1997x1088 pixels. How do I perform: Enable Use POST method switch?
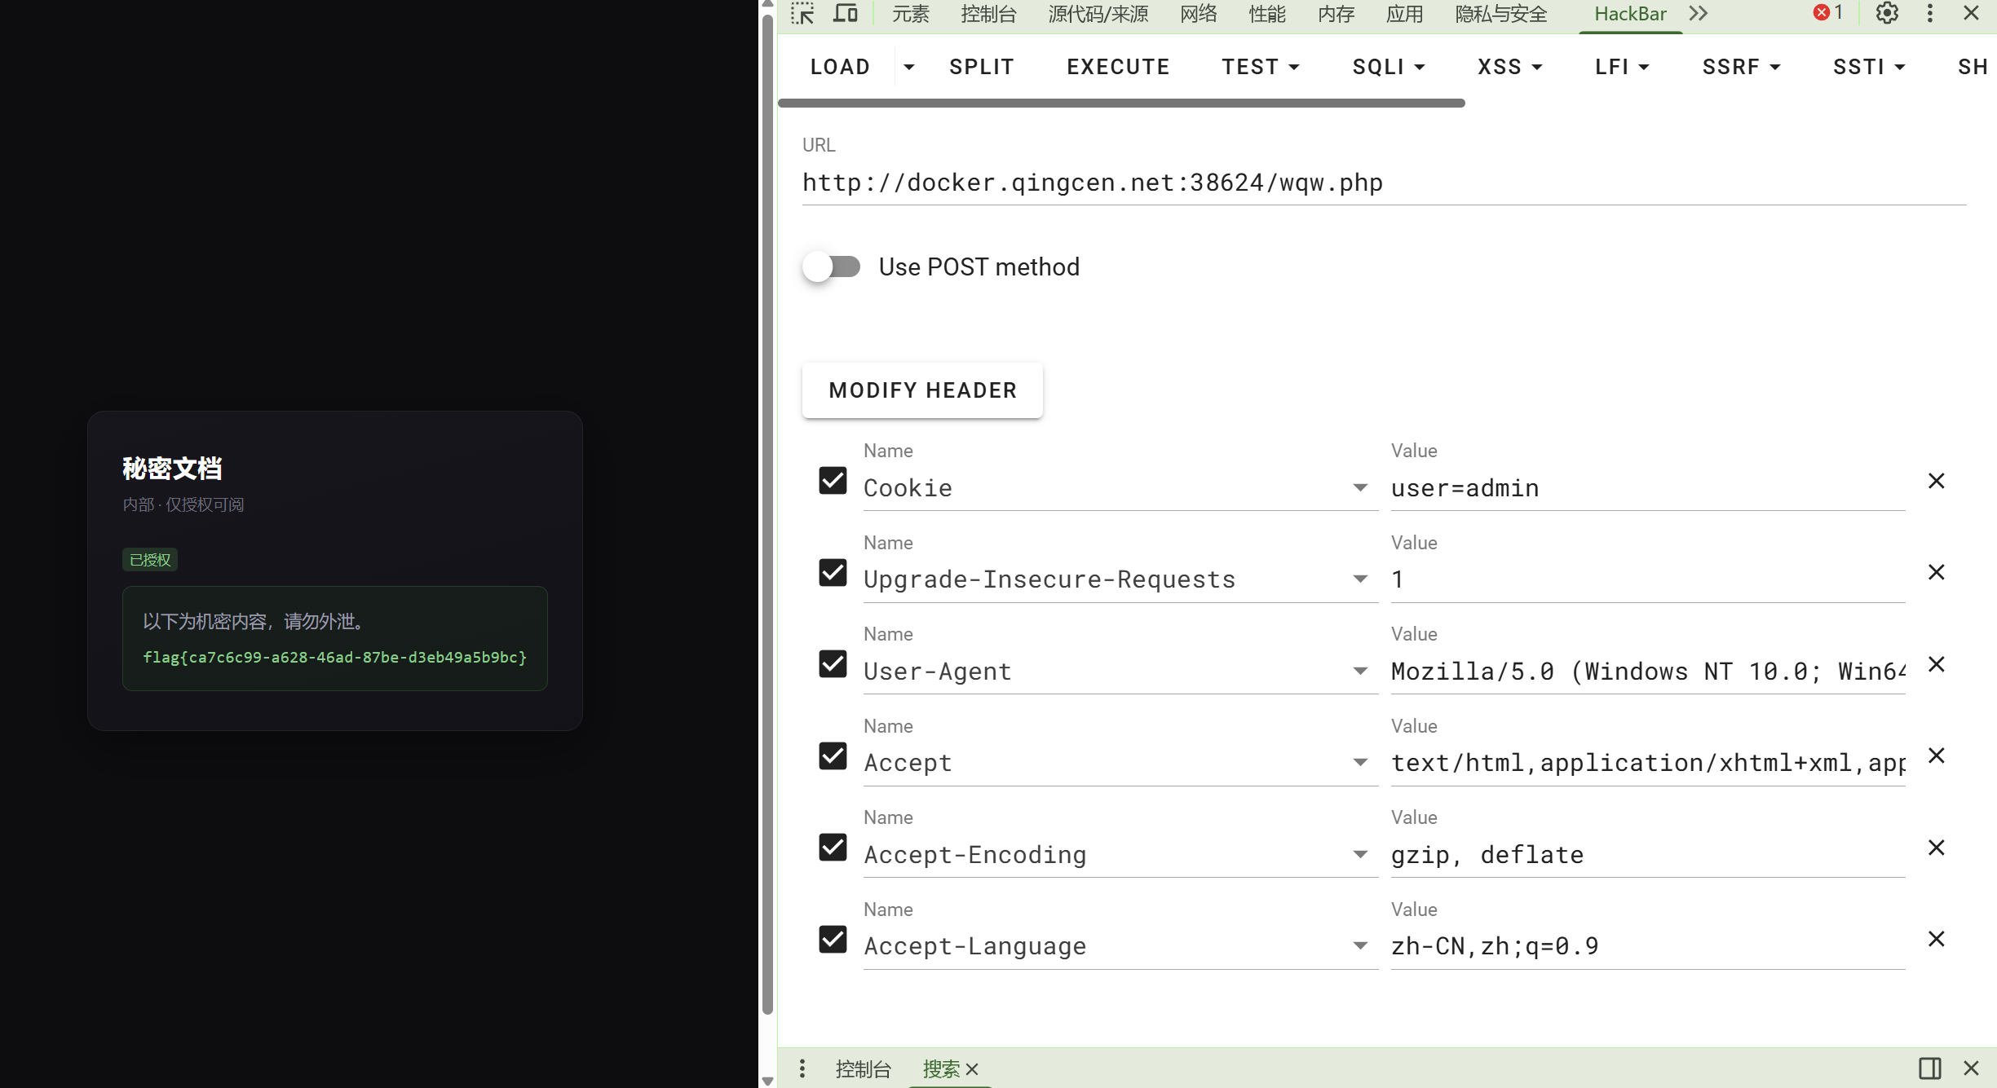click(831, 266)
